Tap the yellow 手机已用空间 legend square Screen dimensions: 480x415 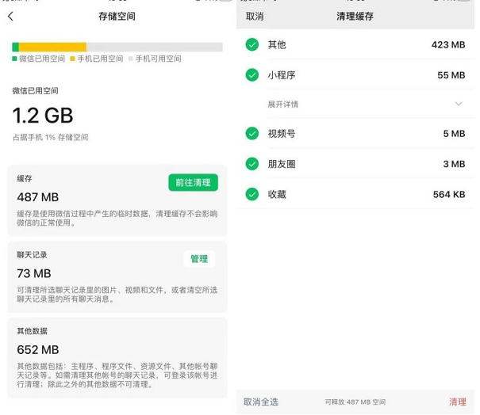[72, 59]
